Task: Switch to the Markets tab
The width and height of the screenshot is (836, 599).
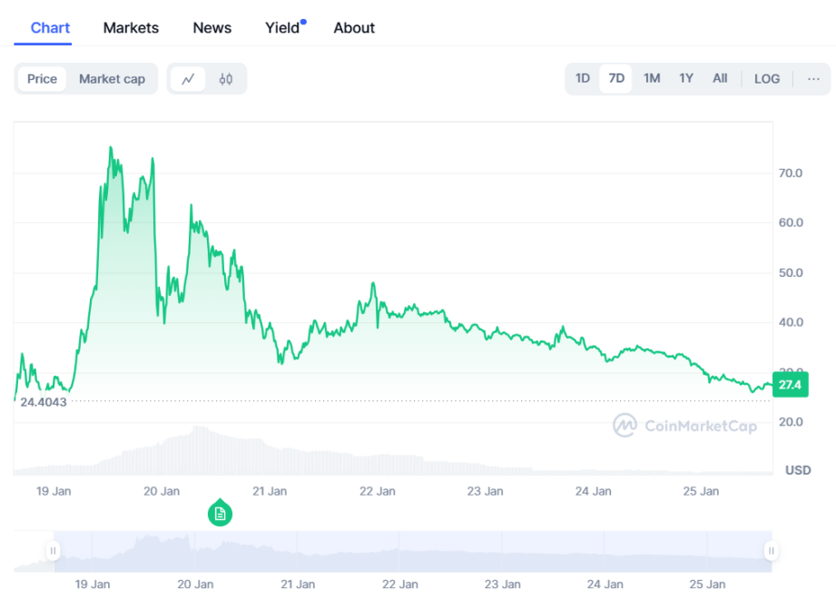Action: click(131, 28)
